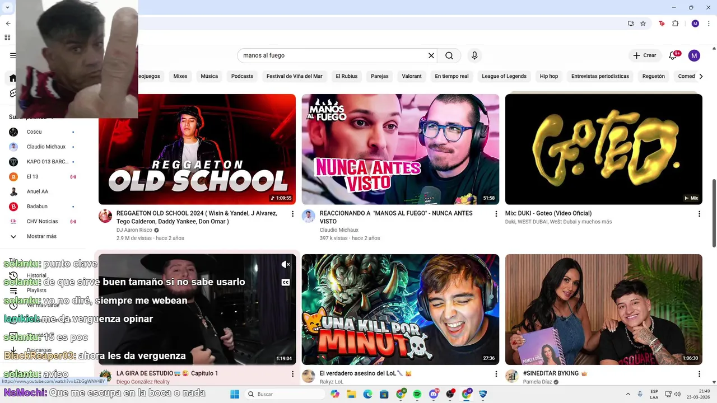Select the Reguetón filter chip
Viewport: 717px width, 403px height.
click(x=654, y=76)
